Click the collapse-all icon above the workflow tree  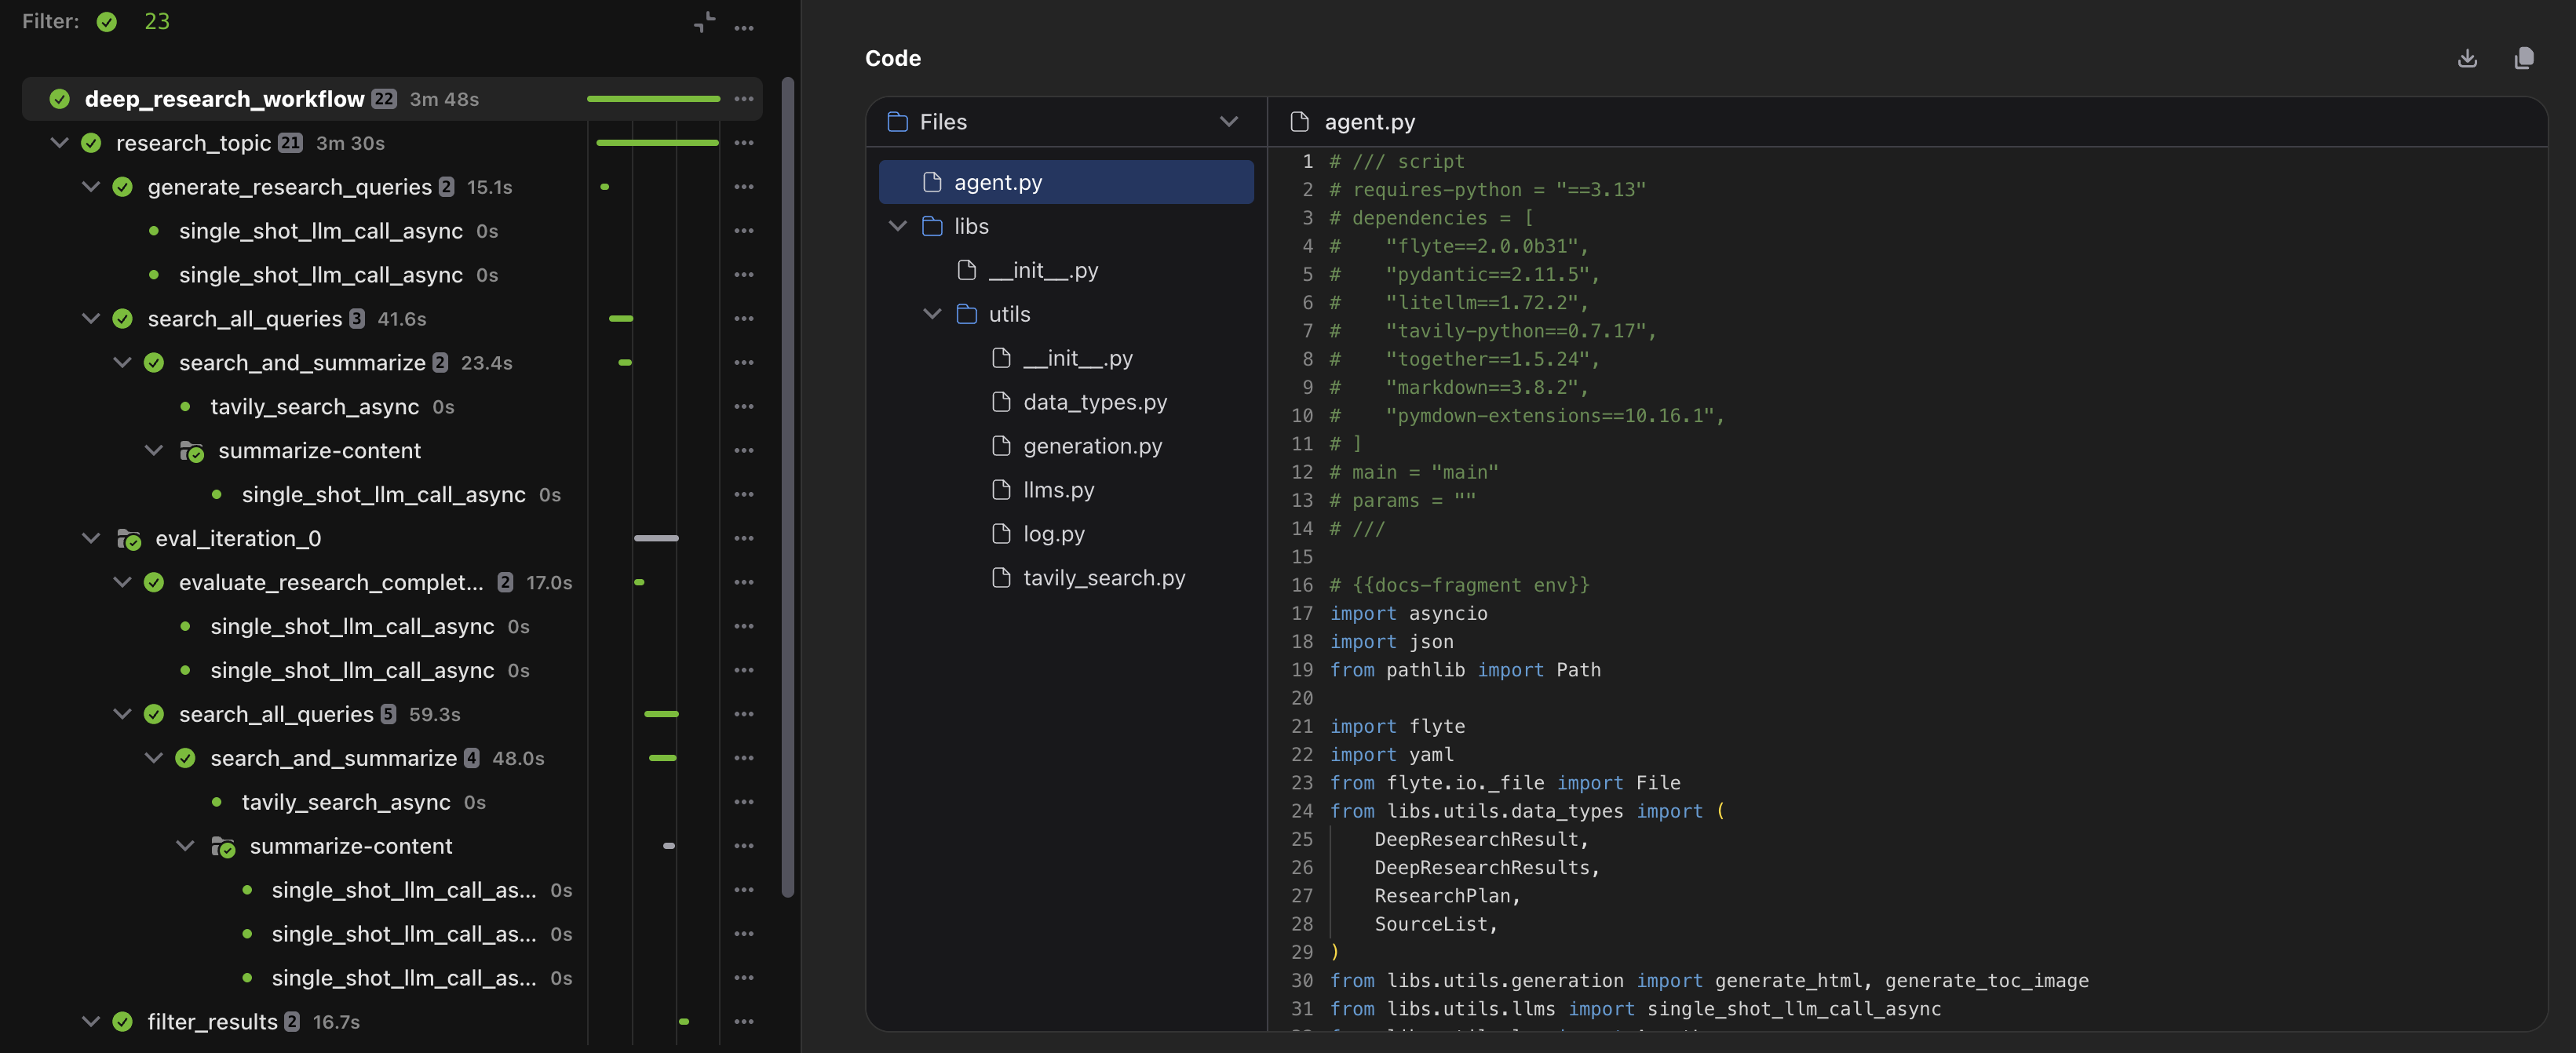click(x=704, y=21)
